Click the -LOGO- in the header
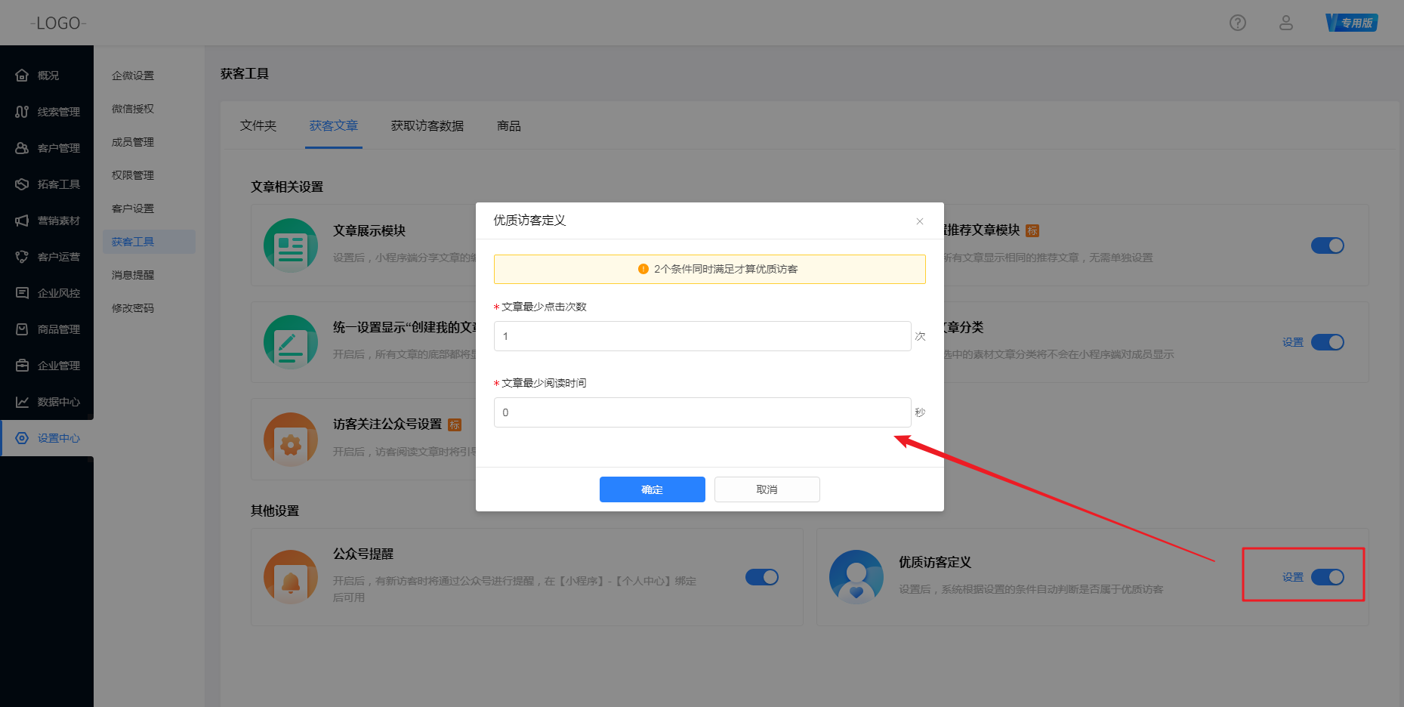The height and width of the screenshot is (707, 1404). pos(59,23)
